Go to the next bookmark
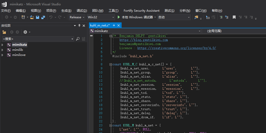 tap(246, 17)
